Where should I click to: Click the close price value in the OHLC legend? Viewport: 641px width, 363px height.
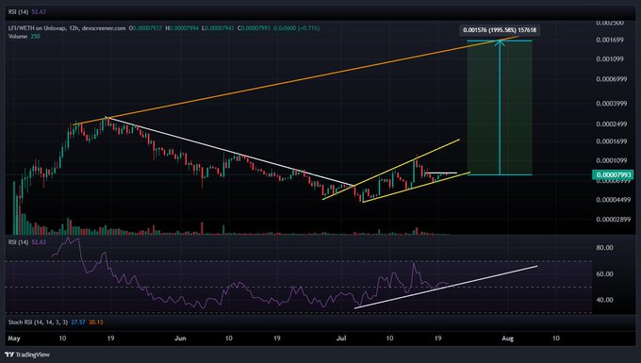pos(255,28)
